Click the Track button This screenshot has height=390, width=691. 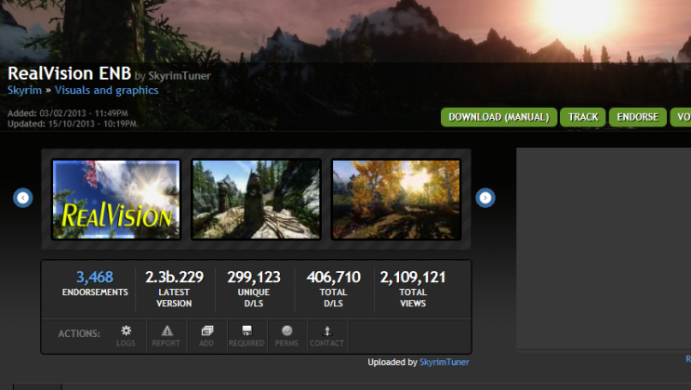pyautogui.click(x=582, y=117)
